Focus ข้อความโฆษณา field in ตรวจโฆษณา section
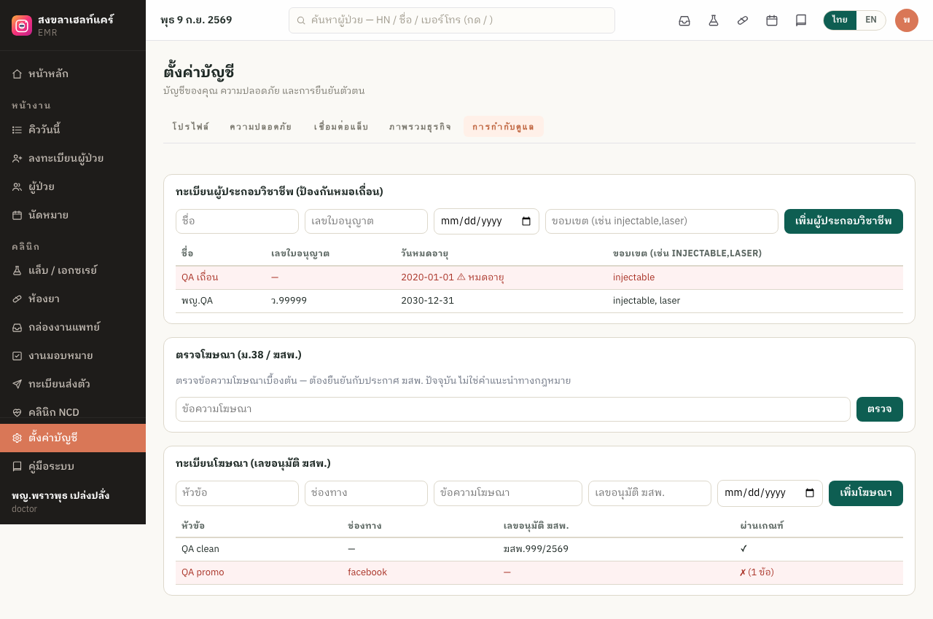 pyautogui.click(x=513, y=409)
